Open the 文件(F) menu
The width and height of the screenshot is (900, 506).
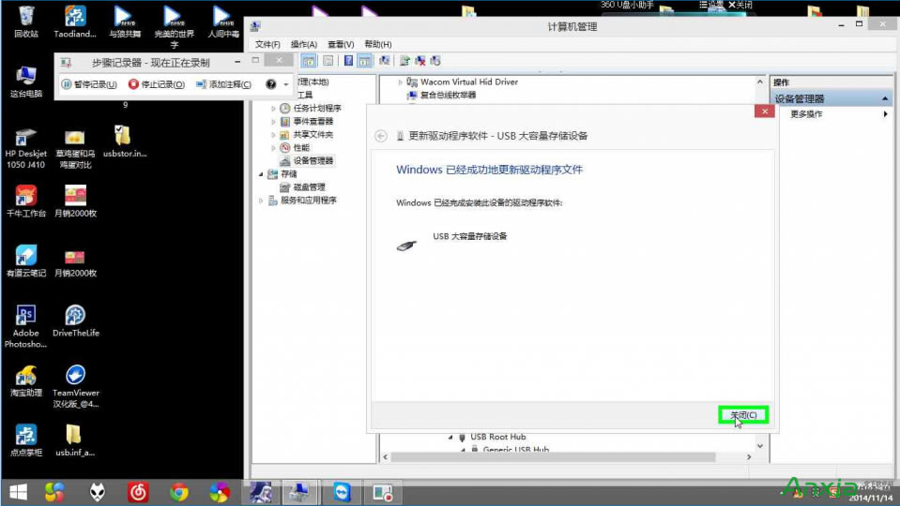267,44
